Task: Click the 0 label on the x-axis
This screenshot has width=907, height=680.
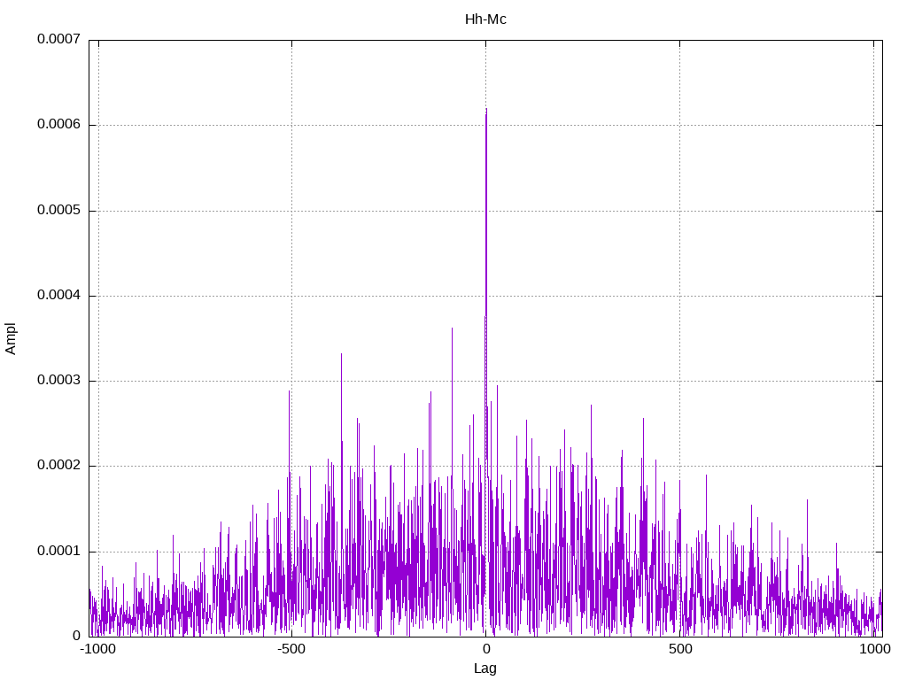Action: 486,649
